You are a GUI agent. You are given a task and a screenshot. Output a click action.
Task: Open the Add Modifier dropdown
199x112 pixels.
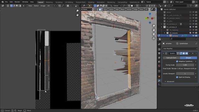tap(180, 49)
